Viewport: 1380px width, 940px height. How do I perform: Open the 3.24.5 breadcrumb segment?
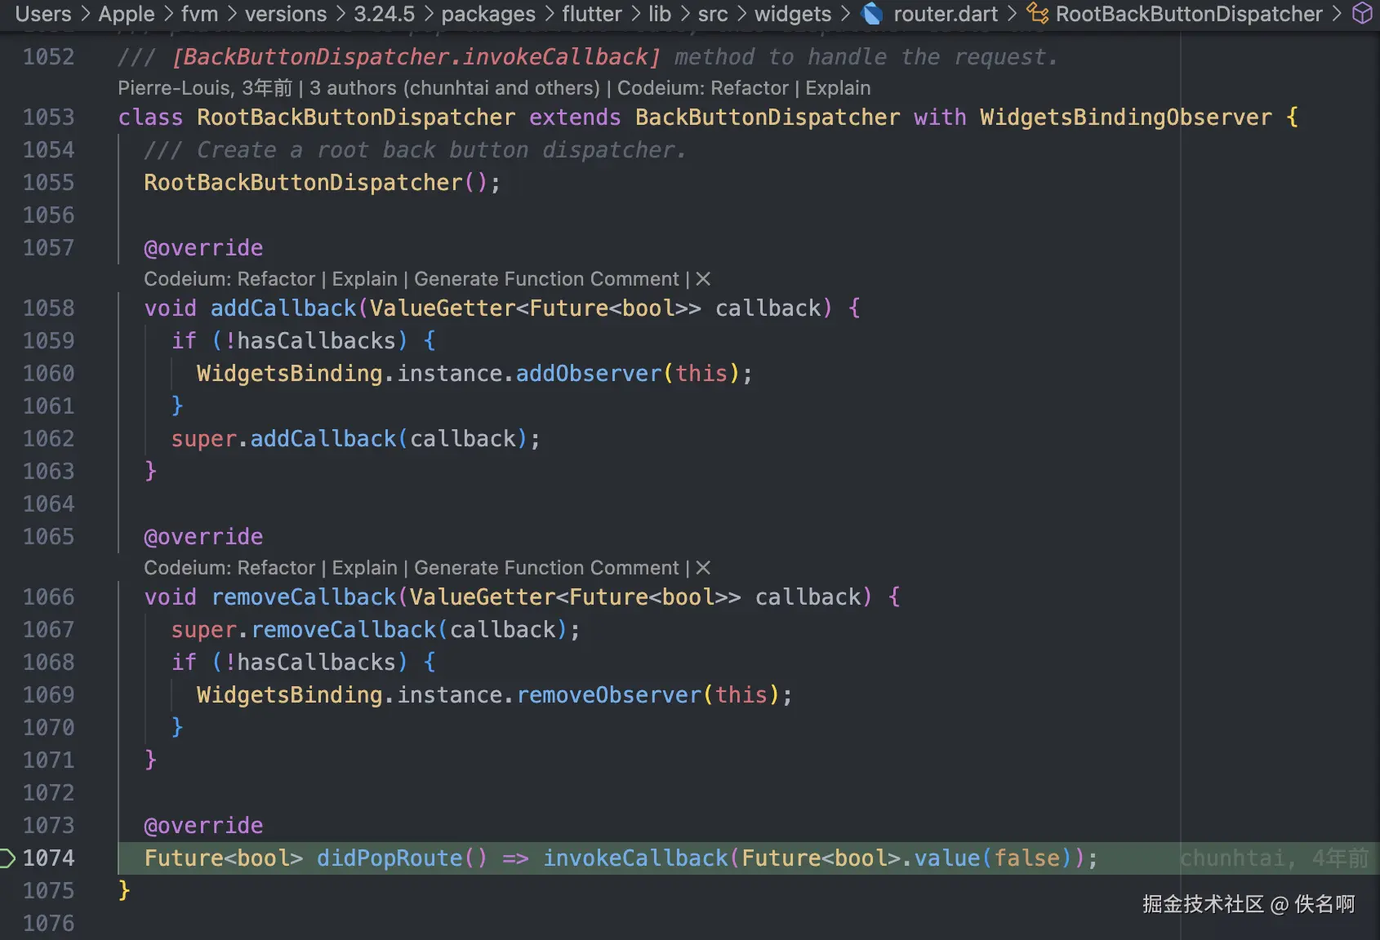point(384,14)
